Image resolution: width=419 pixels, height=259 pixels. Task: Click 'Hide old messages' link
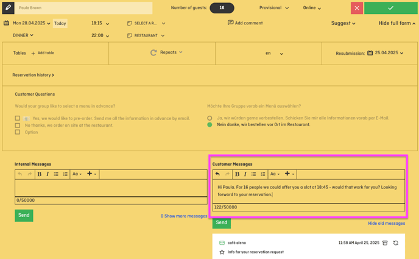point(386,224)
